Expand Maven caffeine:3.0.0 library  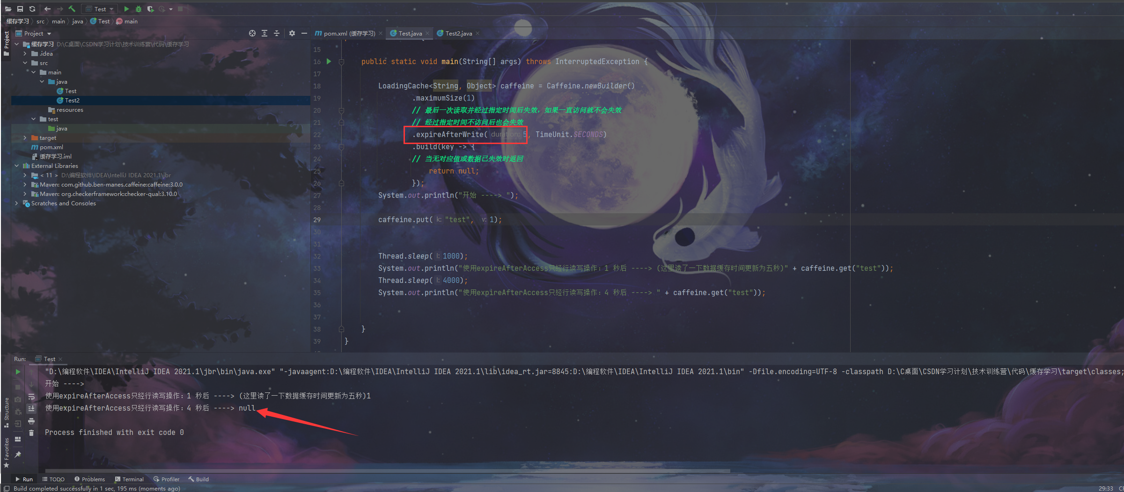coord(25,184)
